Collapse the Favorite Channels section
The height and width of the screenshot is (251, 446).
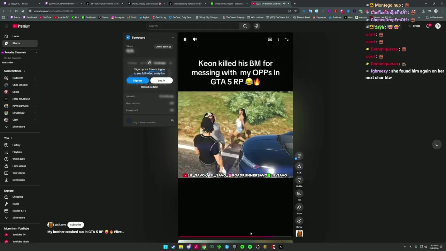(x=36, y=52)
